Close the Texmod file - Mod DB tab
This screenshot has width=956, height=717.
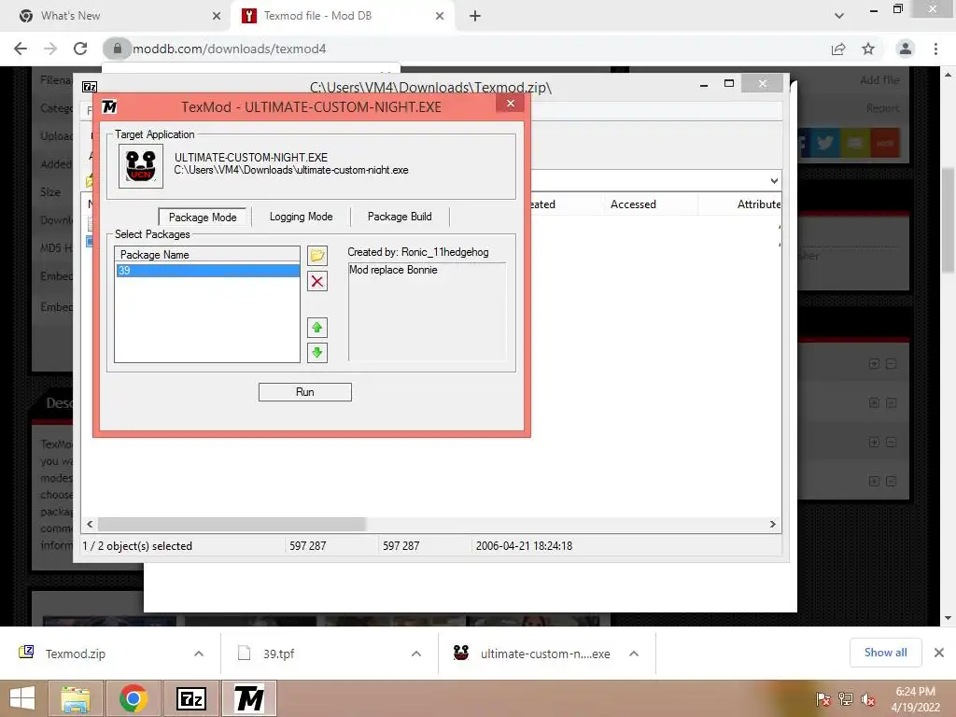440,16
